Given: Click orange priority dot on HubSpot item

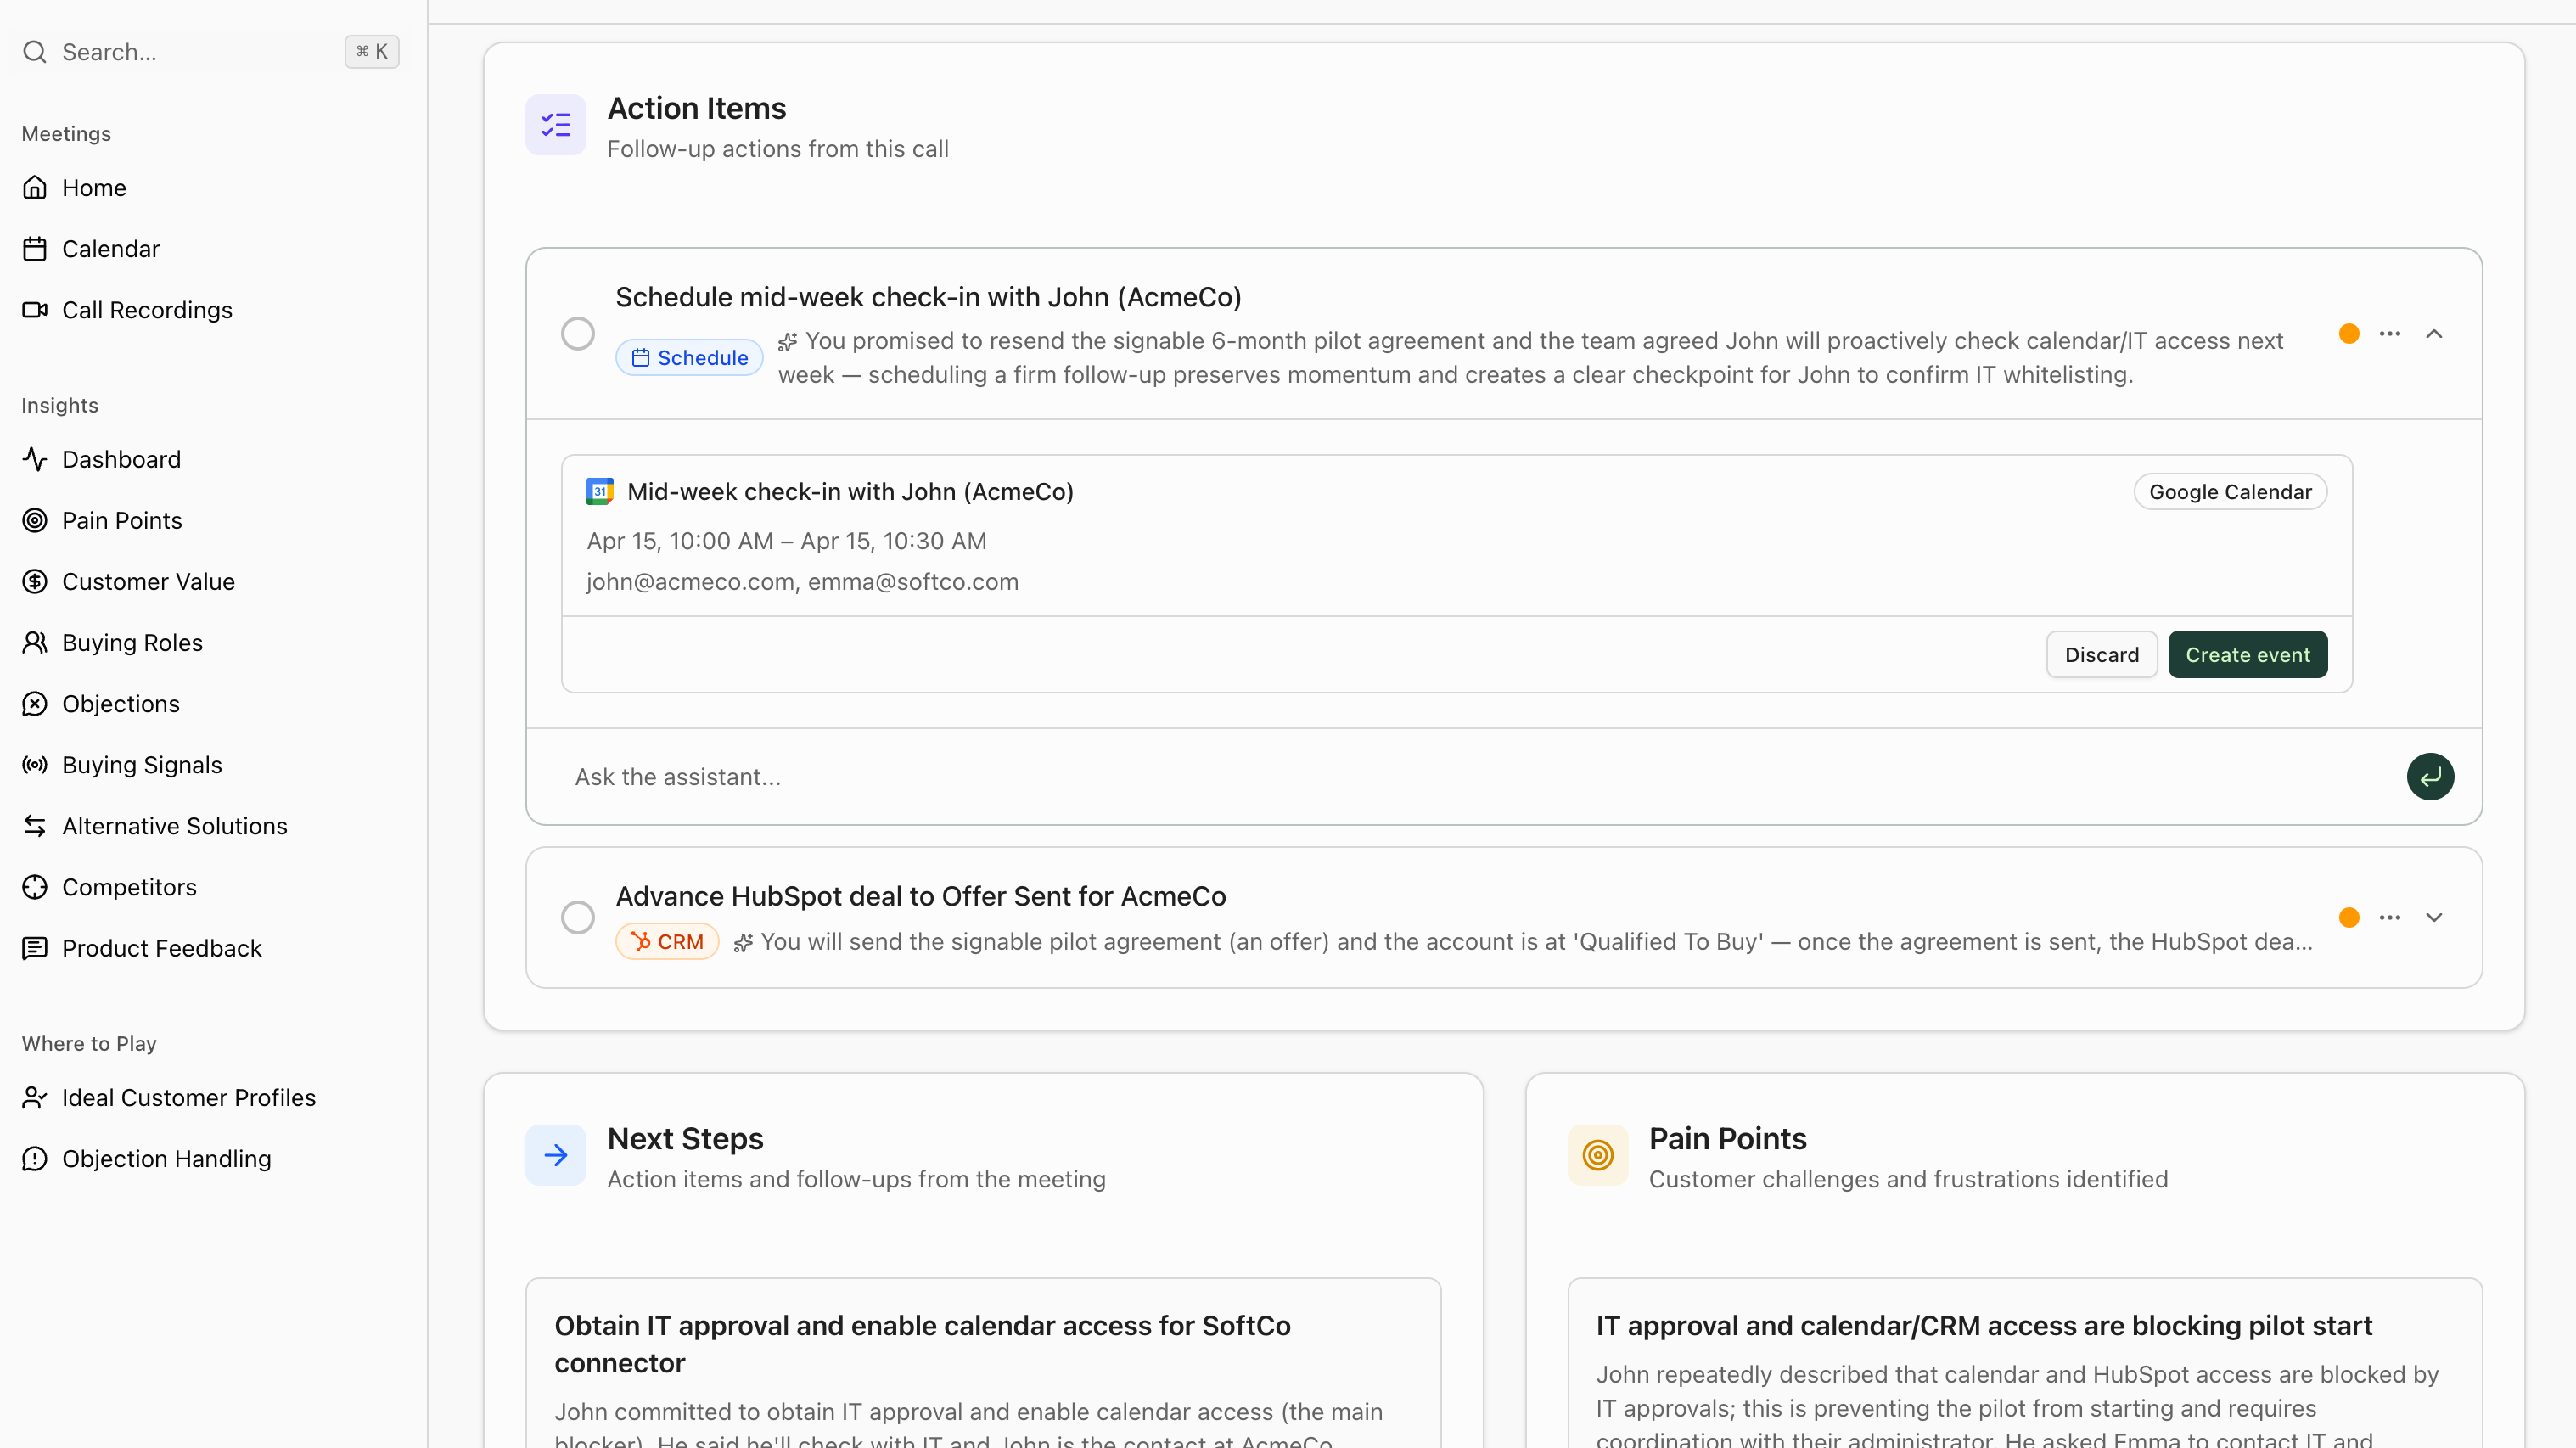Looking at the screenshot, I should (x=2349, y=917).
